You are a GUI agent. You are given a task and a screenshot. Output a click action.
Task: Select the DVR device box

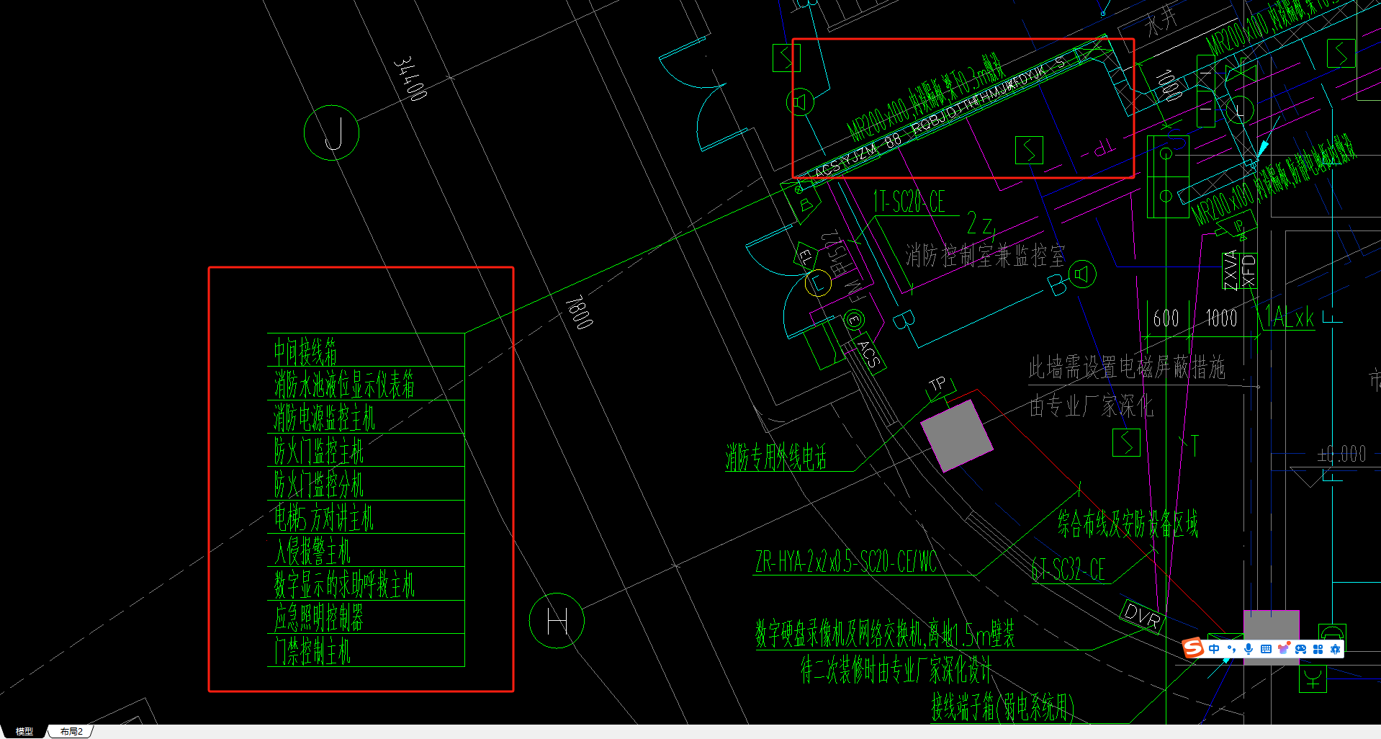coord(1142,616)
